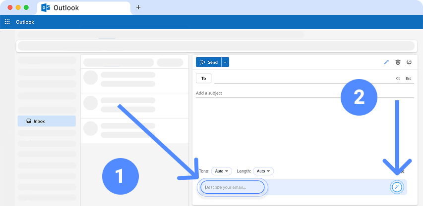Click the macOS green zoom button
Image resolution: width=423 pixels, height=206 pixels.
pyautogui.click(x=26, y=7)
